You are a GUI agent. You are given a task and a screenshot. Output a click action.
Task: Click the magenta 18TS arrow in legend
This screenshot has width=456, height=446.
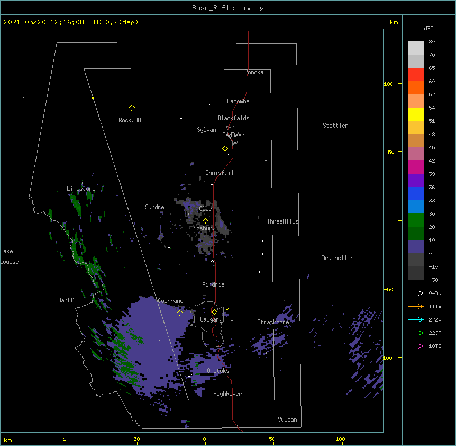pyautogui.click(x=416, y=346)
